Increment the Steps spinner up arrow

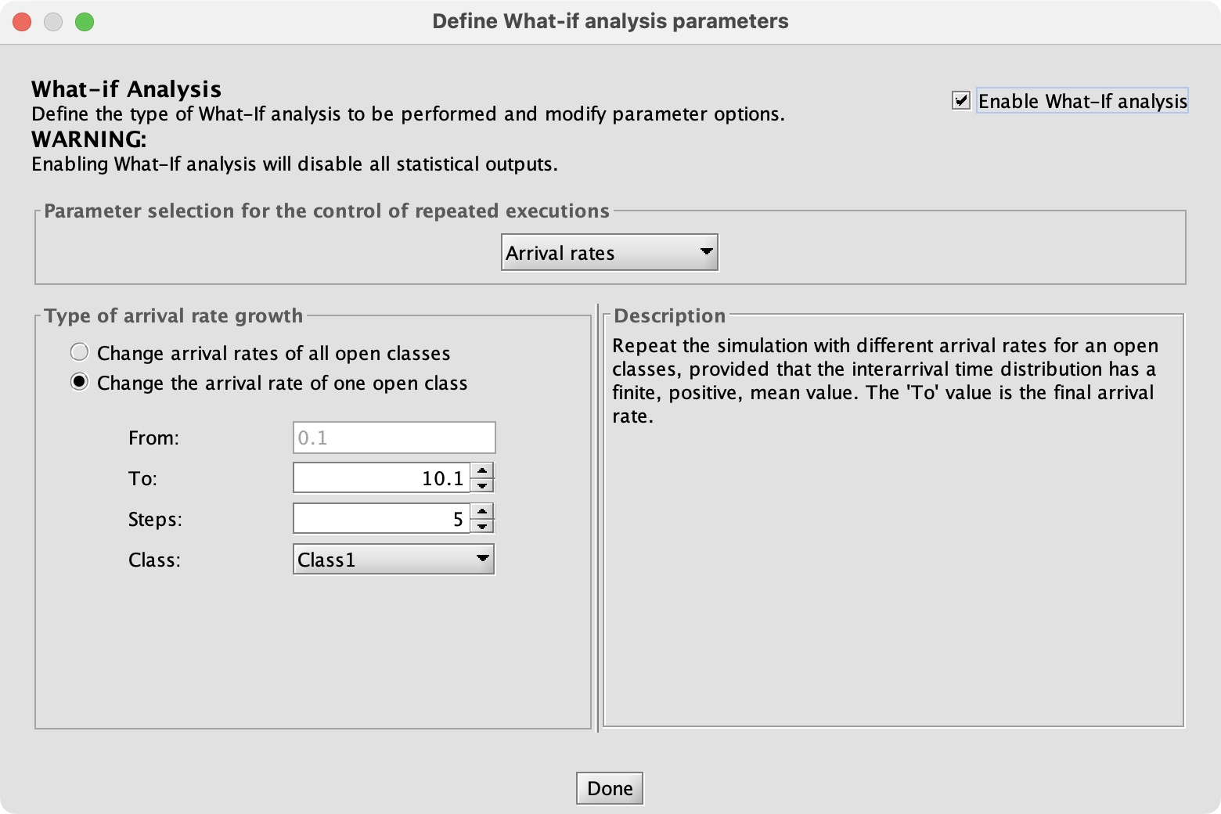click(x=483, y=511)
